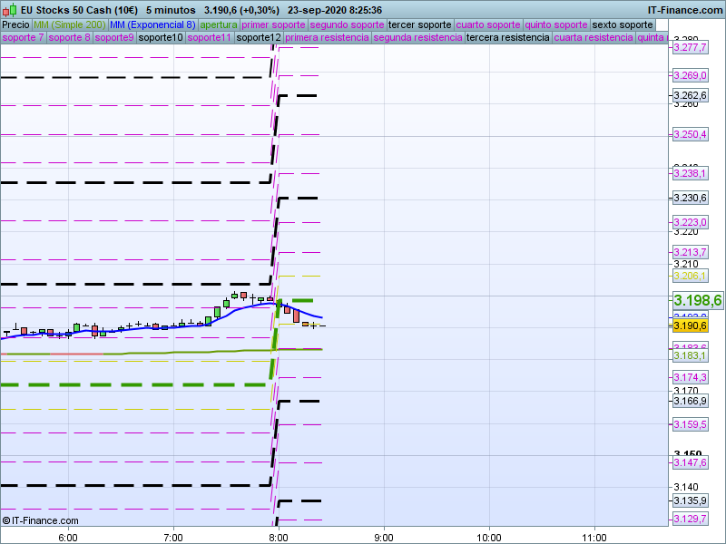Select the soporte10 indicator label
The height and width of the screenshot is (544, 726).
click(x=161, y=38)
